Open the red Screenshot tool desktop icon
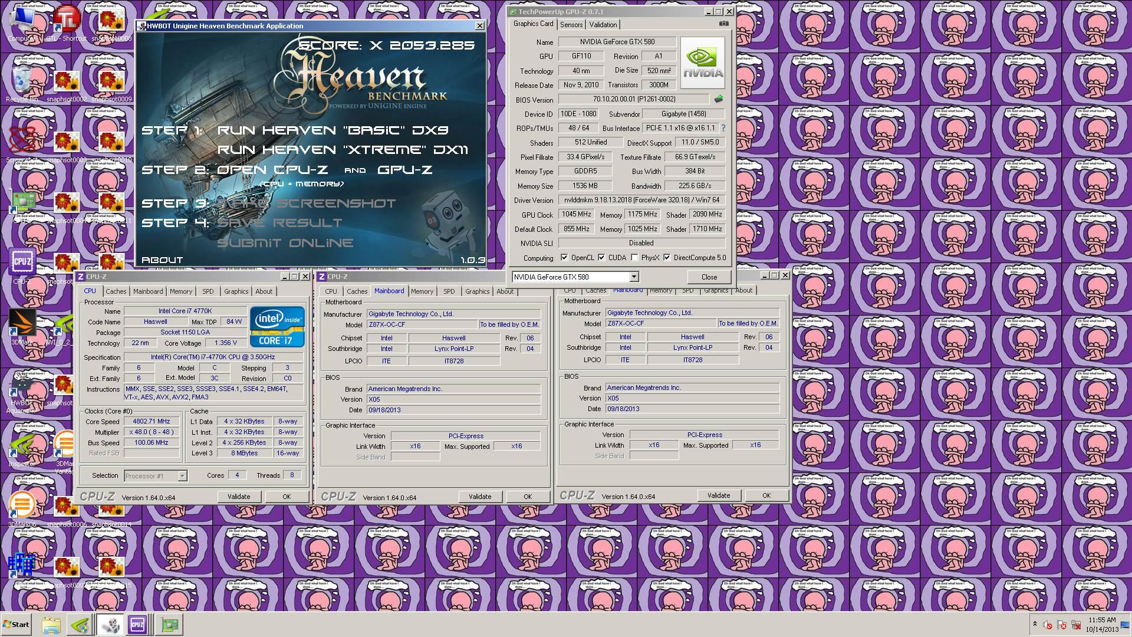Viewport: 1132px width, 637px height. [x=22, y=145]
